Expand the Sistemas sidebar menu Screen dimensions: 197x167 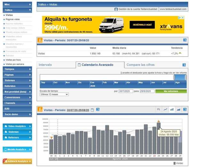[17, 80]
